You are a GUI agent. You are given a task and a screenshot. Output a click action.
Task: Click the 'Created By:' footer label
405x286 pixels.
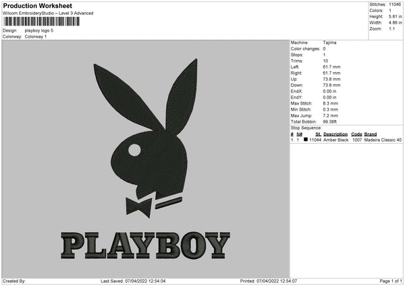14,281
